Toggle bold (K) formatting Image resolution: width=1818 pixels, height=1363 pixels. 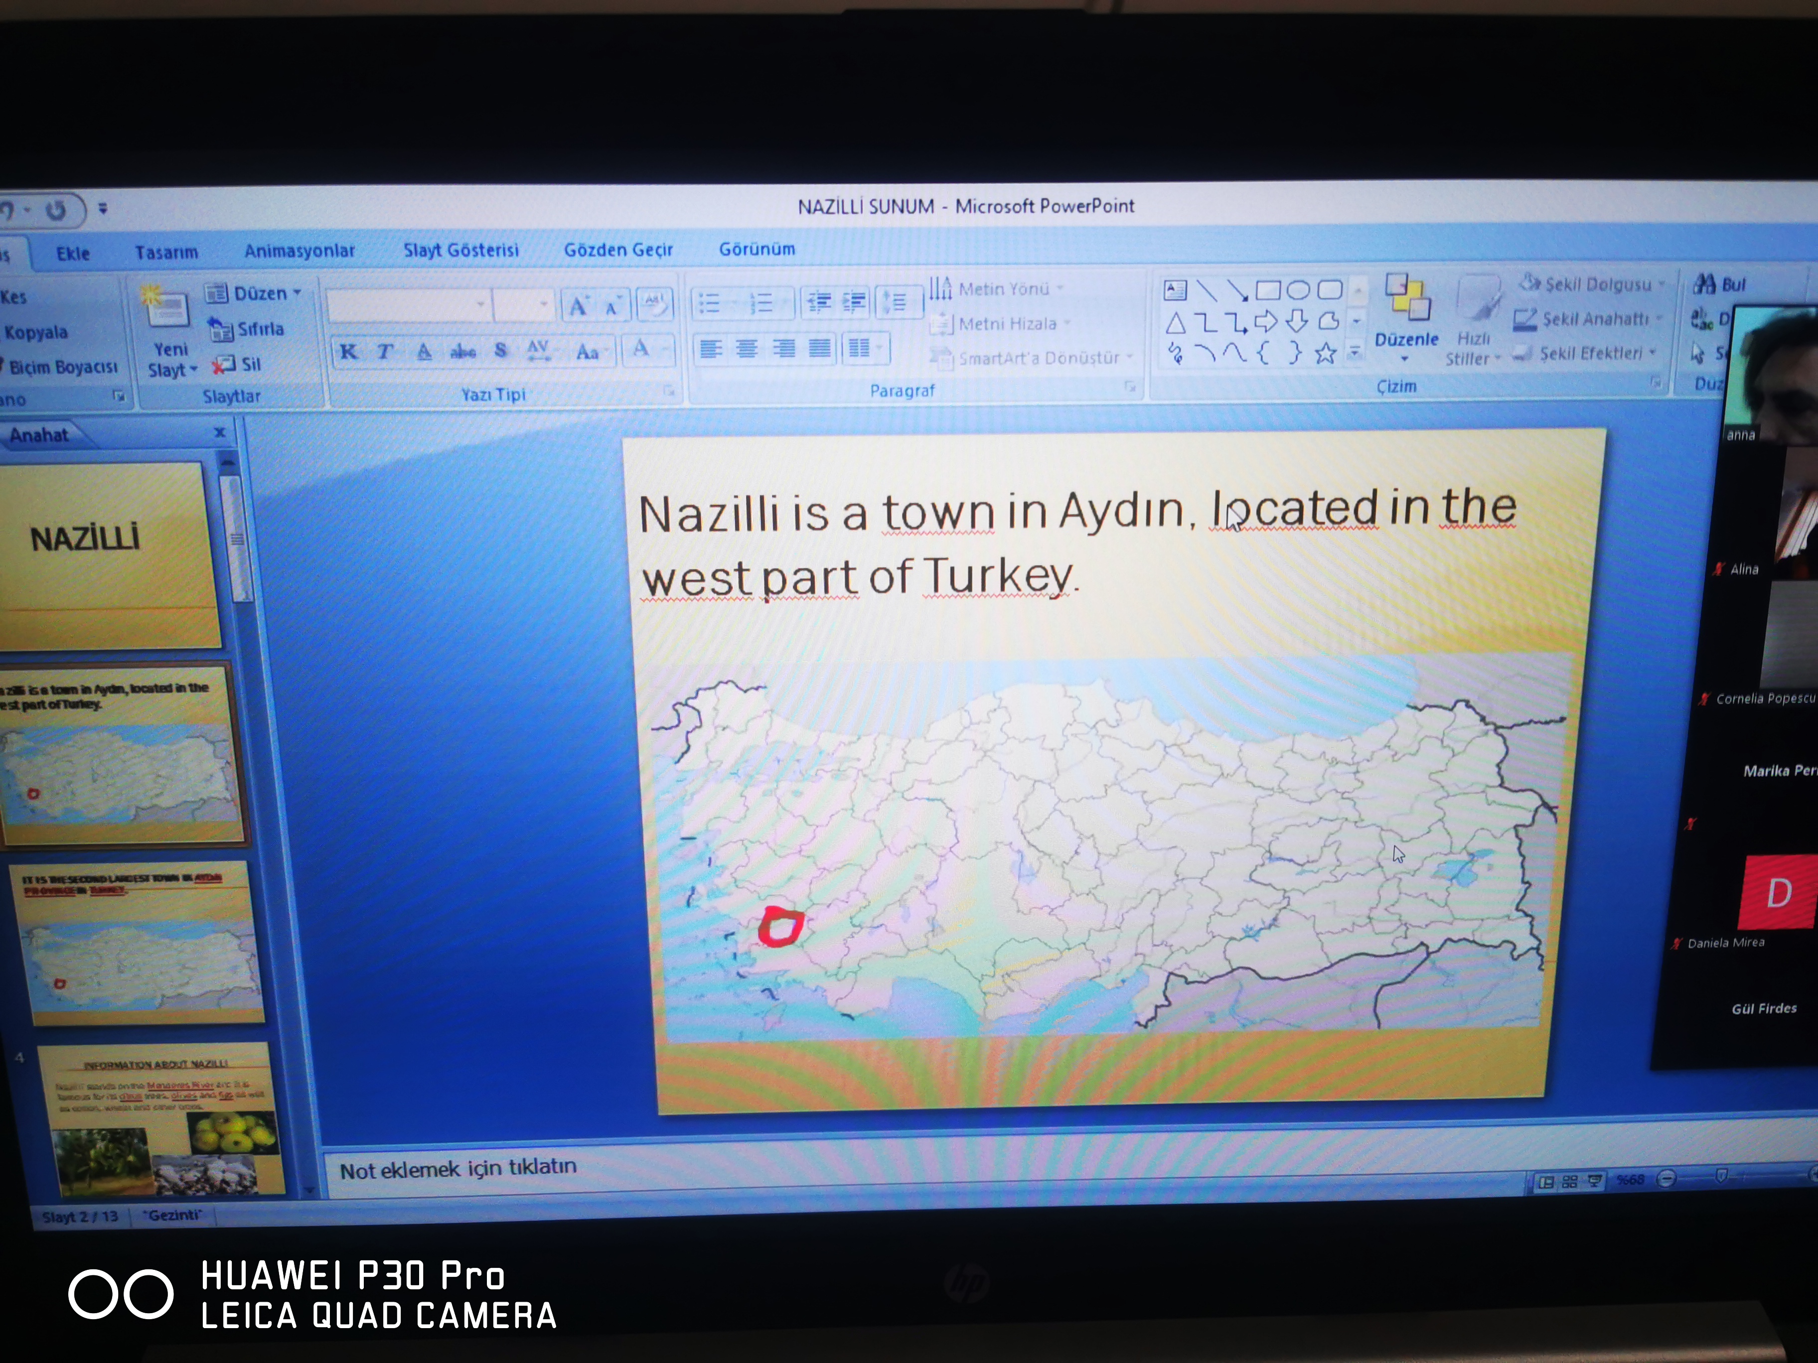348,352
